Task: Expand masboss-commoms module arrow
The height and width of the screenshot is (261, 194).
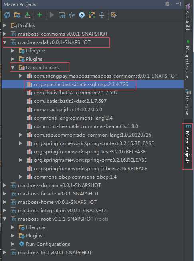Action: (5, 34)
